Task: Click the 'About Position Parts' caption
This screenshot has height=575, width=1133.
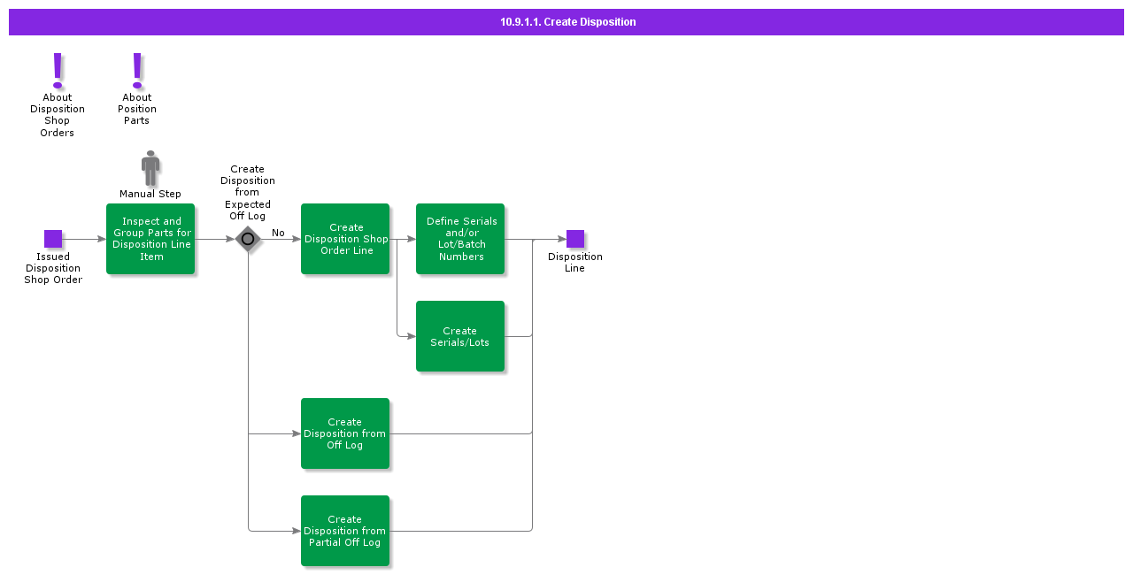Action: point(137,110)
